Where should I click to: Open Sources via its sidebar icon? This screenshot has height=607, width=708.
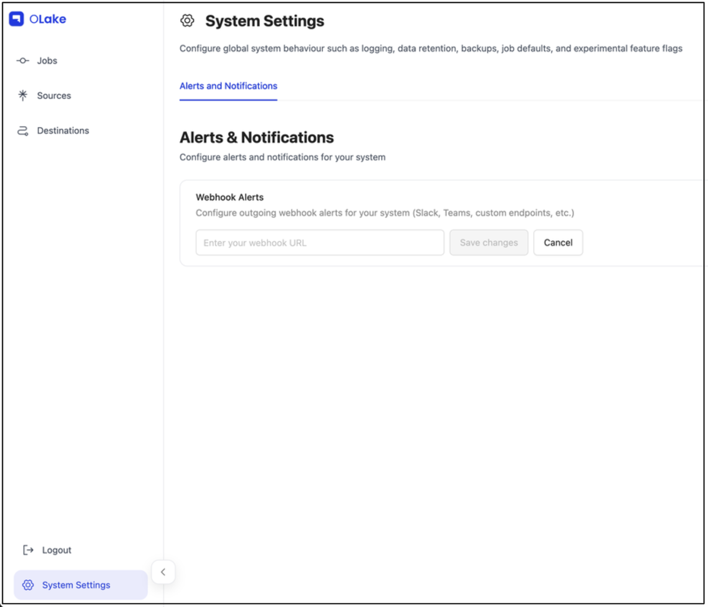22,95
